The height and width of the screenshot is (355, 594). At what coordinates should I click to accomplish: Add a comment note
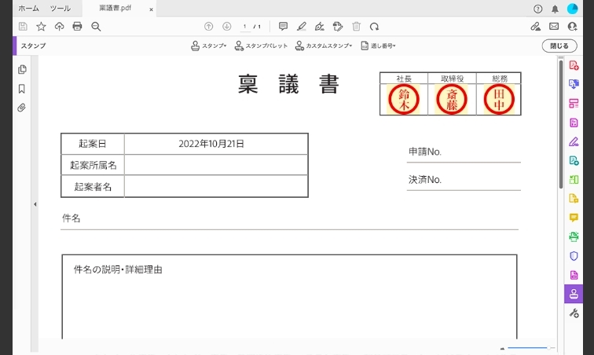[x=283, y=27]
